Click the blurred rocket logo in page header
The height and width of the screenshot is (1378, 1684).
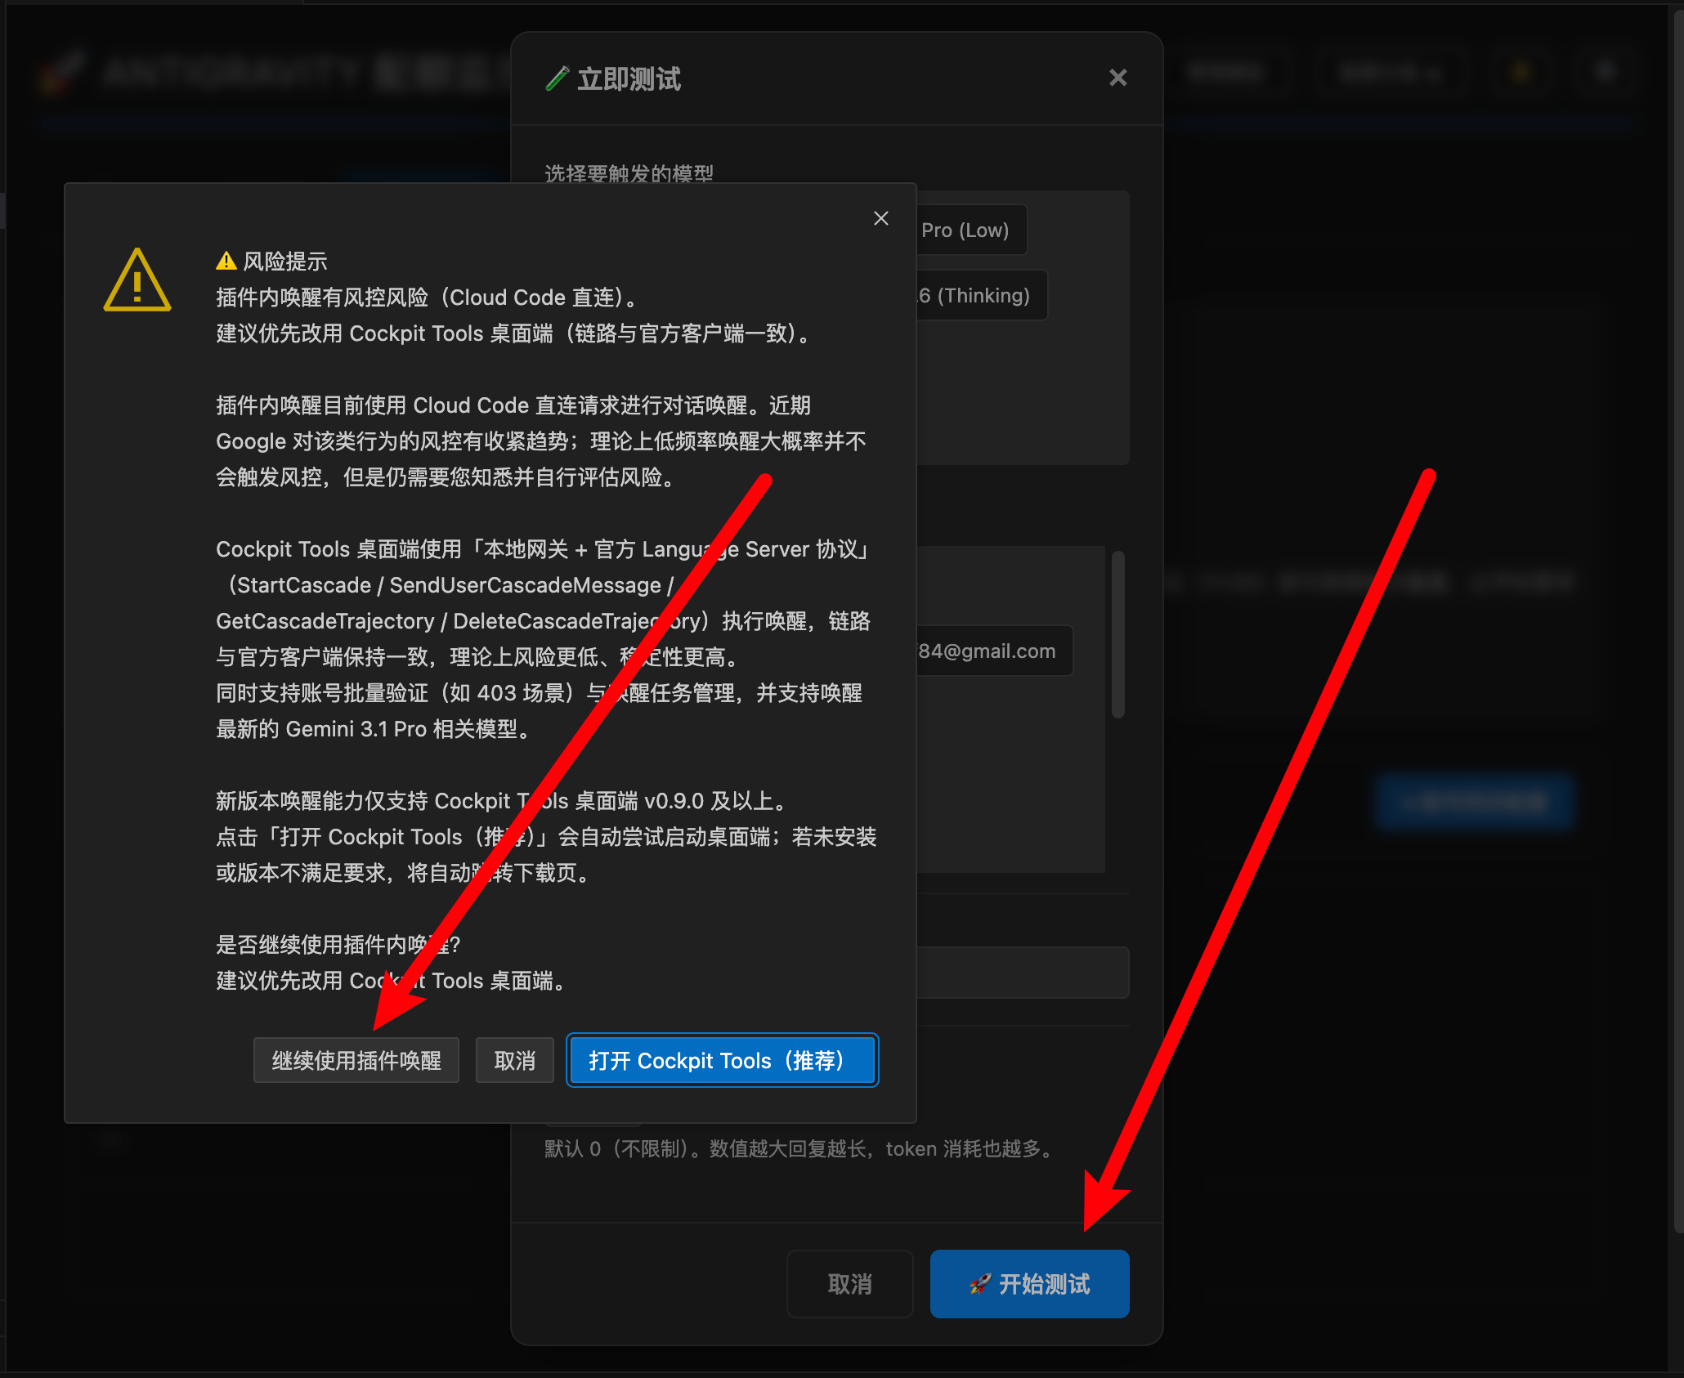[63, 74]
